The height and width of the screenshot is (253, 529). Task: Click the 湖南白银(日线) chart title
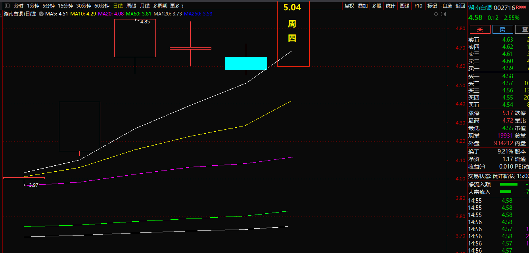pyautogui.click(x=20, y=14)
